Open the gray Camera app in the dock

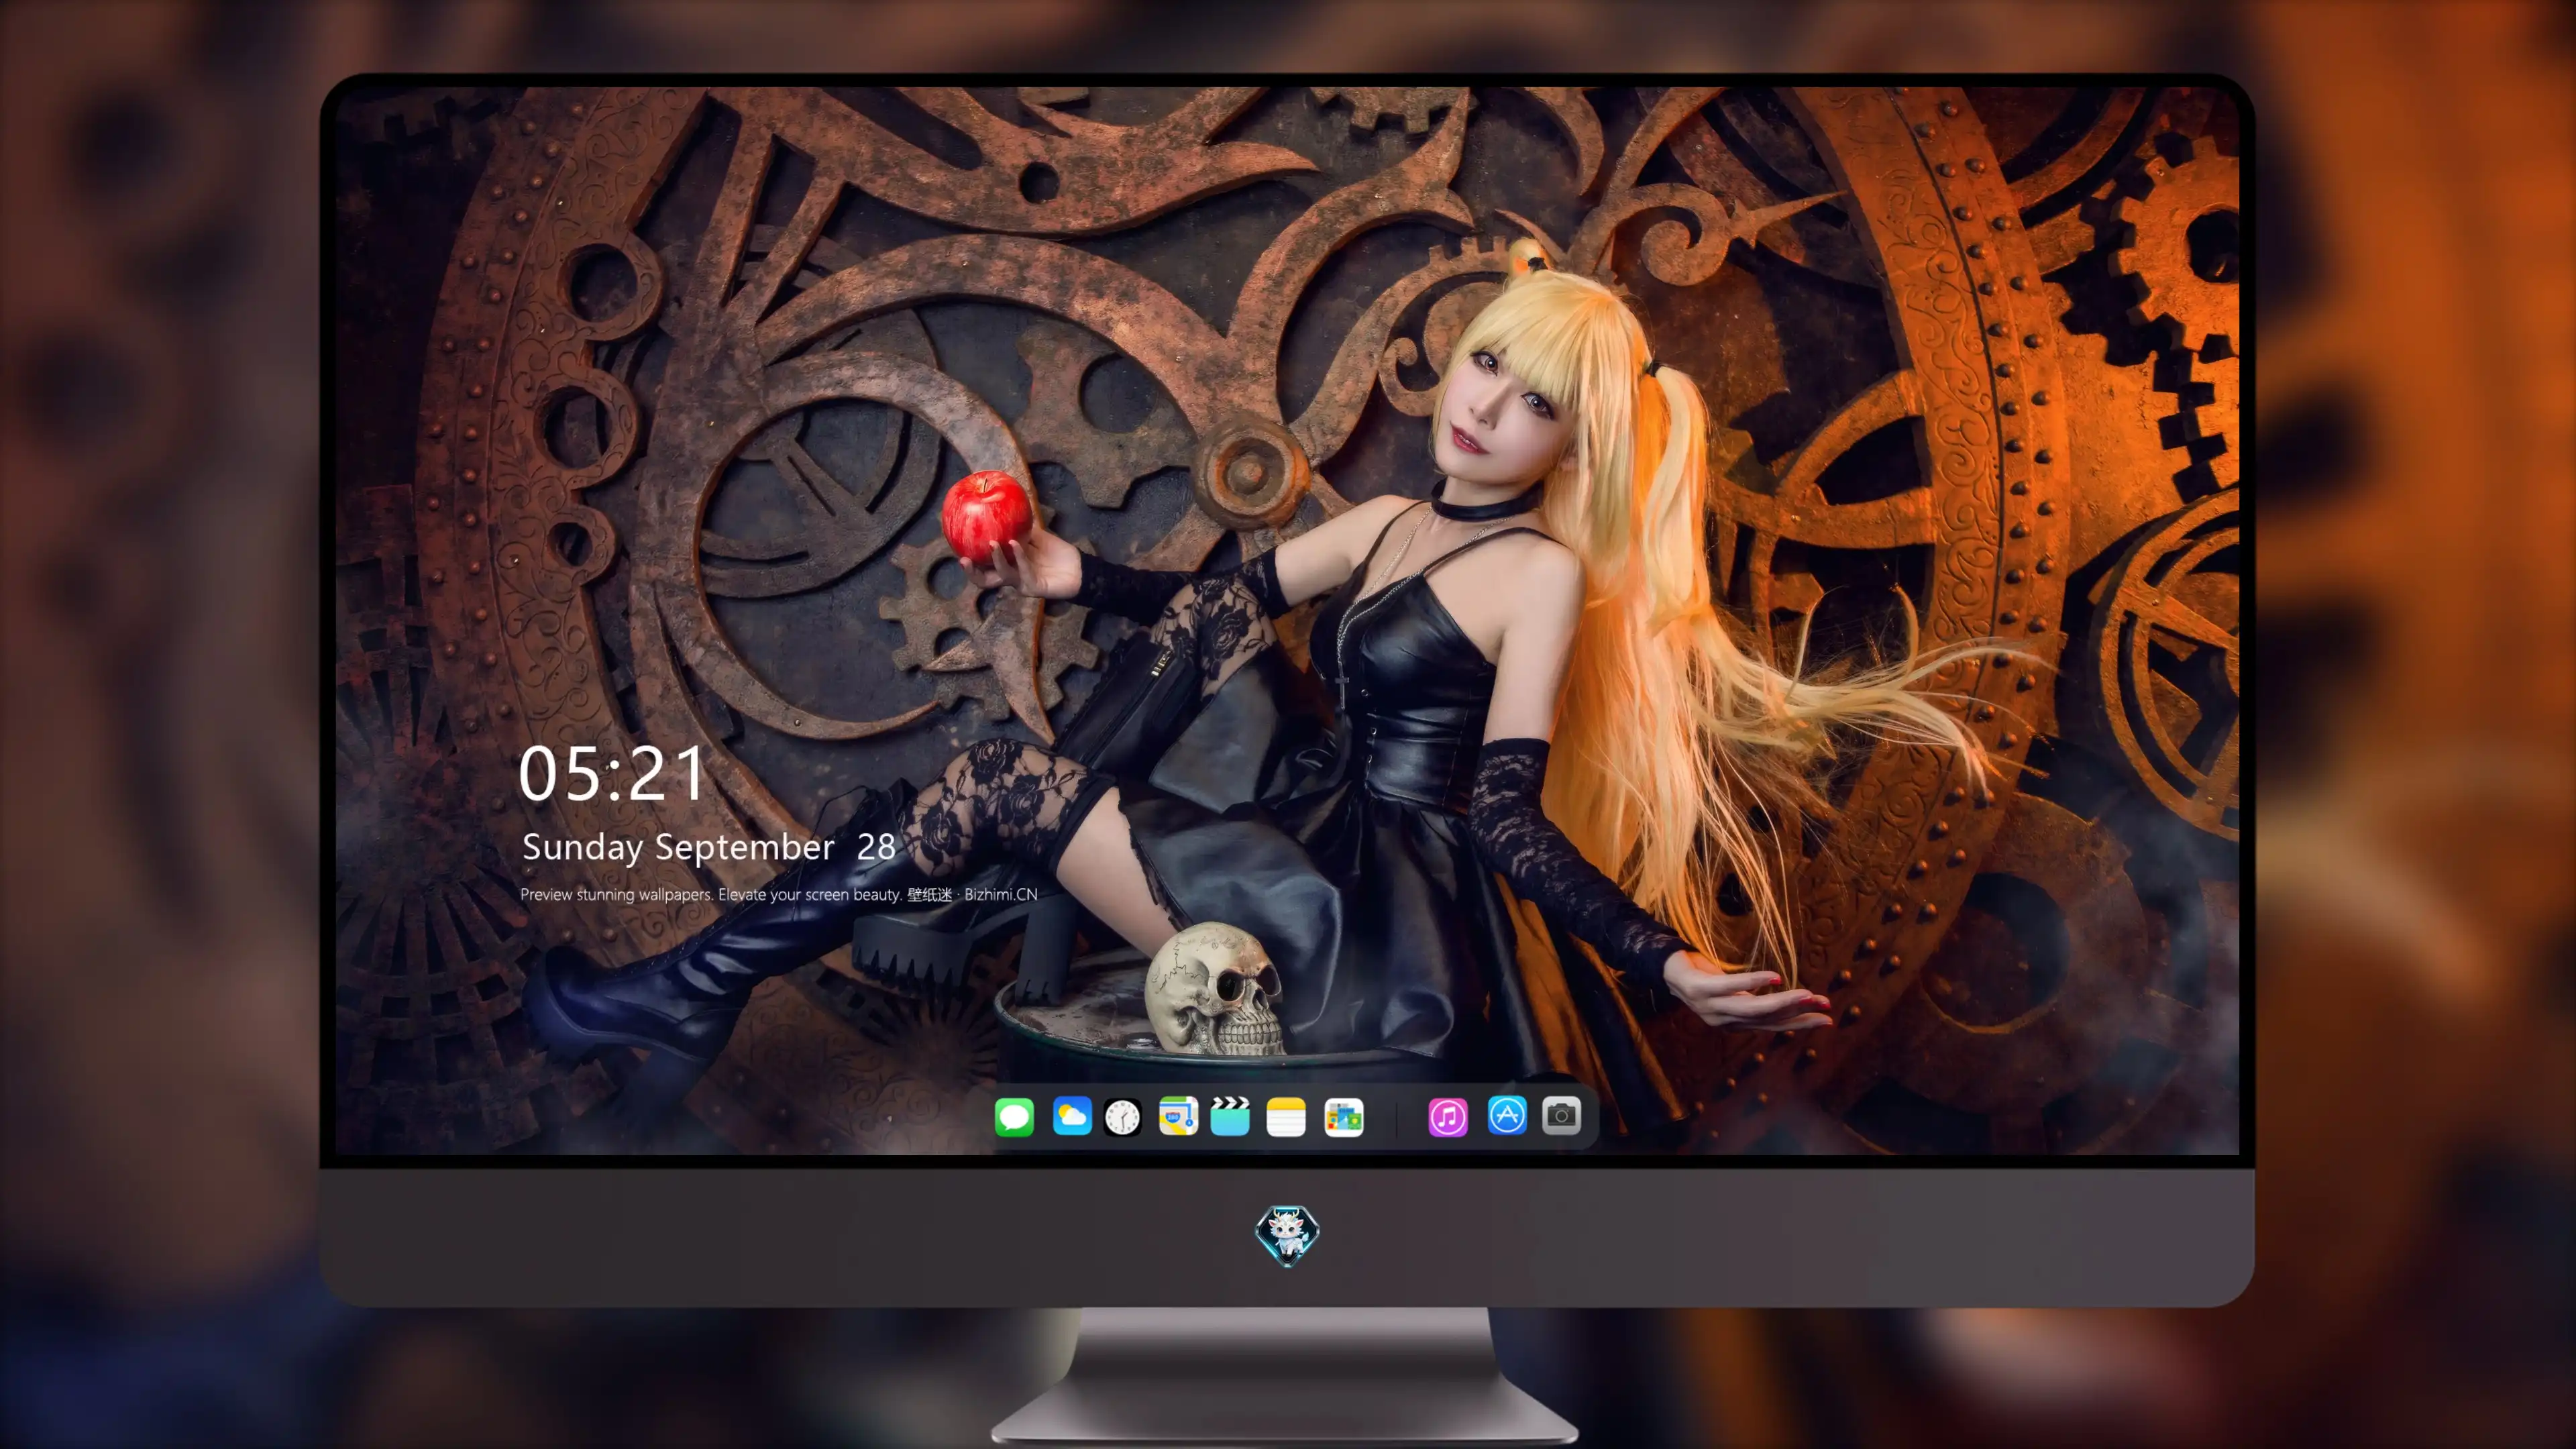[x=1561, y=1115]
